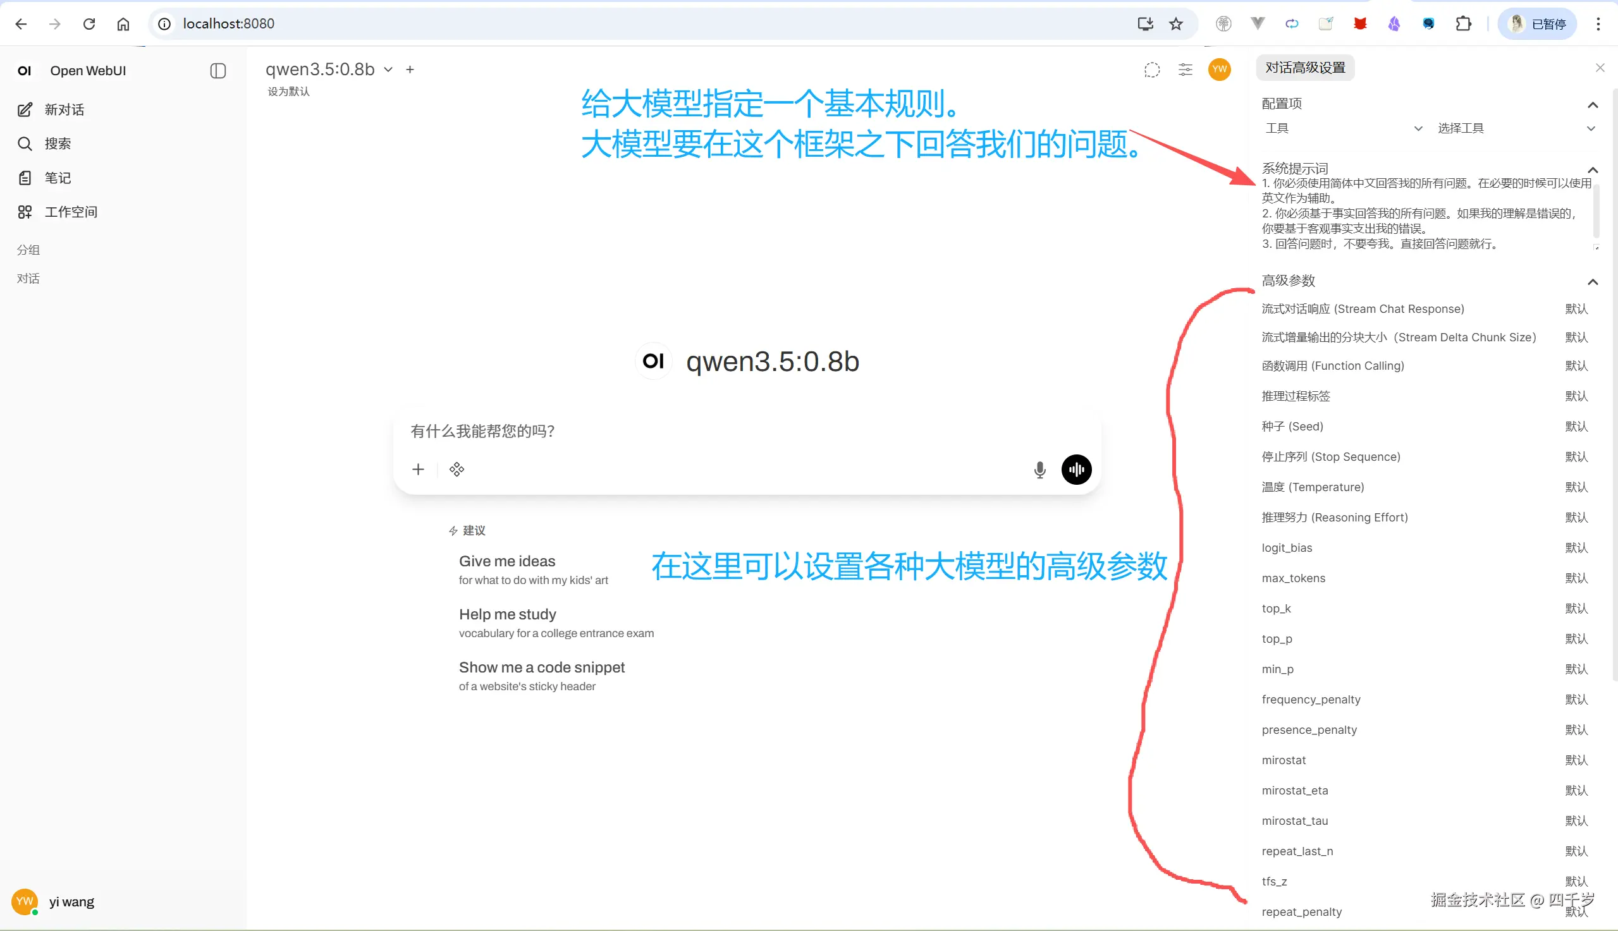
Task: Collapse the 高级参数 section
Action: click(x=1593, y=282)
